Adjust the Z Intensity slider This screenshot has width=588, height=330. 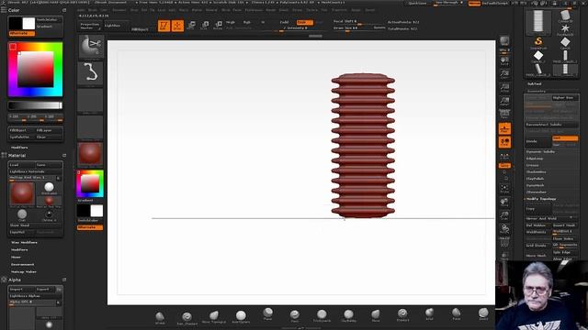click(x=296, y=28)
